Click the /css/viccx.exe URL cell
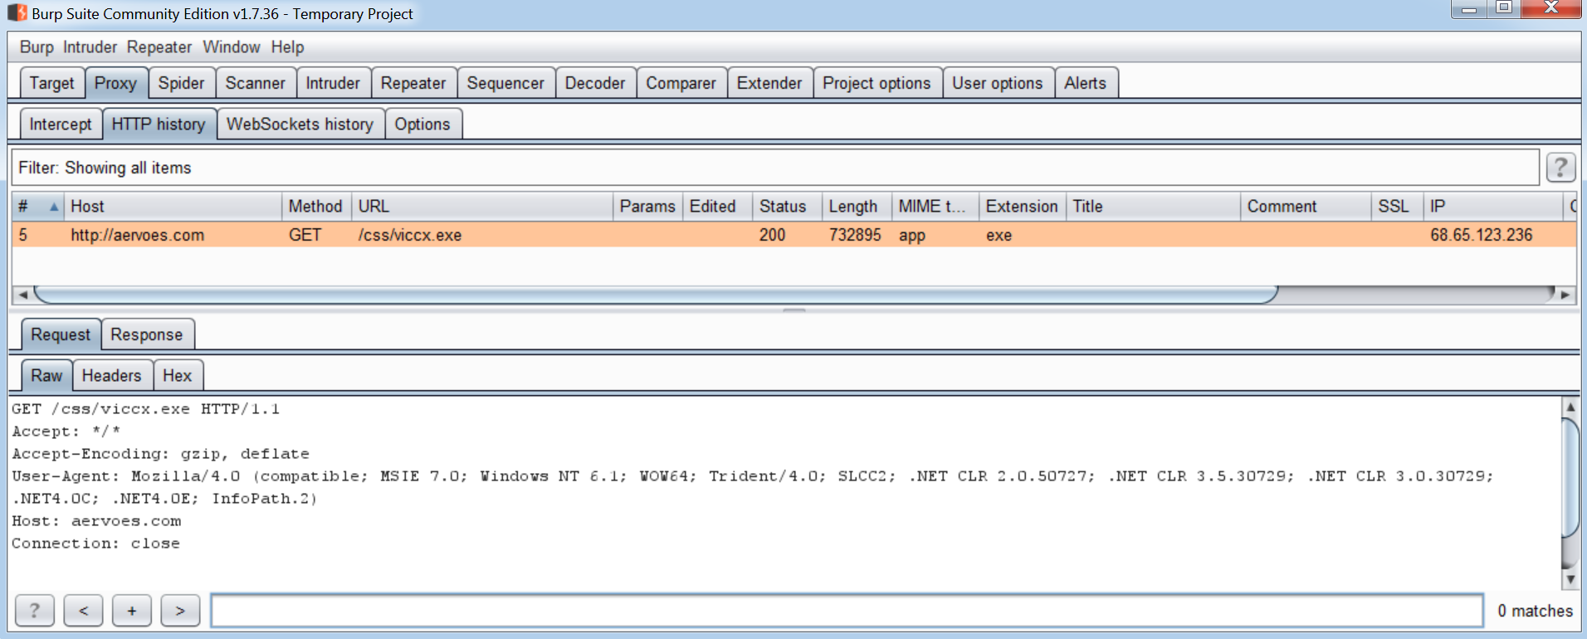The height and width of the screenshot is (639, 1587). [x=482, y=235]
